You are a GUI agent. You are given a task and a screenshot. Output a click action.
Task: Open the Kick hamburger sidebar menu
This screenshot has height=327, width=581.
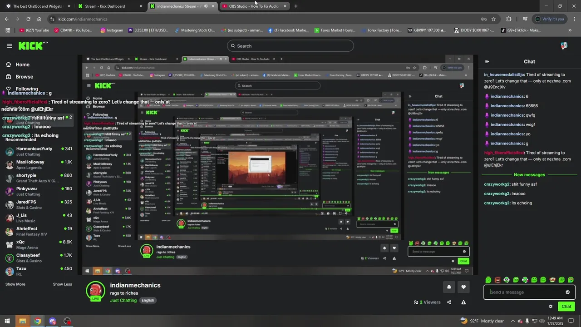[10, 46]
